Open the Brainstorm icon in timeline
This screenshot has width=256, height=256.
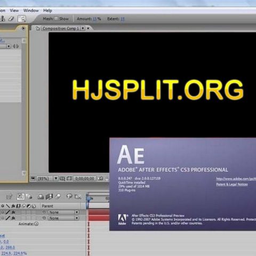coord(69,196)
